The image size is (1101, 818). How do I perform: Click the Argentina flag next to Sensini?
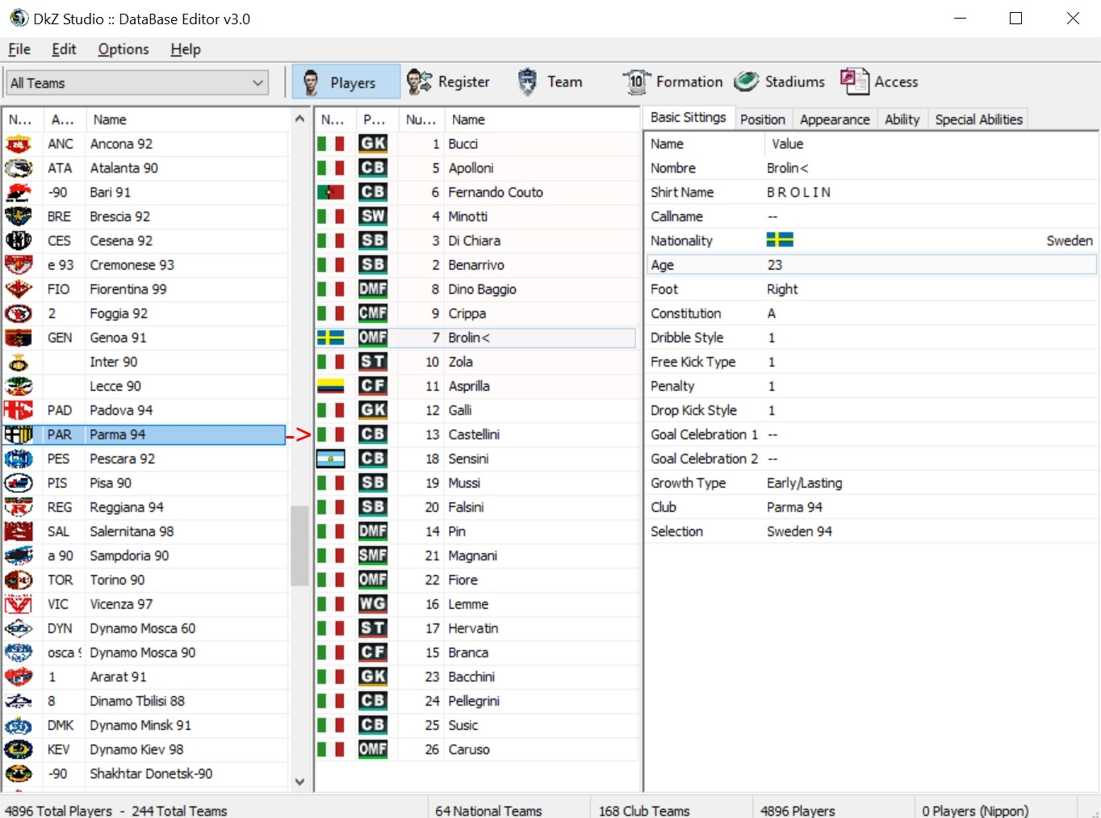[331, 459]
